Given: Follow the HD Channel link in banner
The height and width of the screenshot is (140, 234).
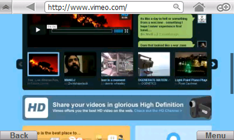Looking at the screenshot, I should click(x=158, y=111).
